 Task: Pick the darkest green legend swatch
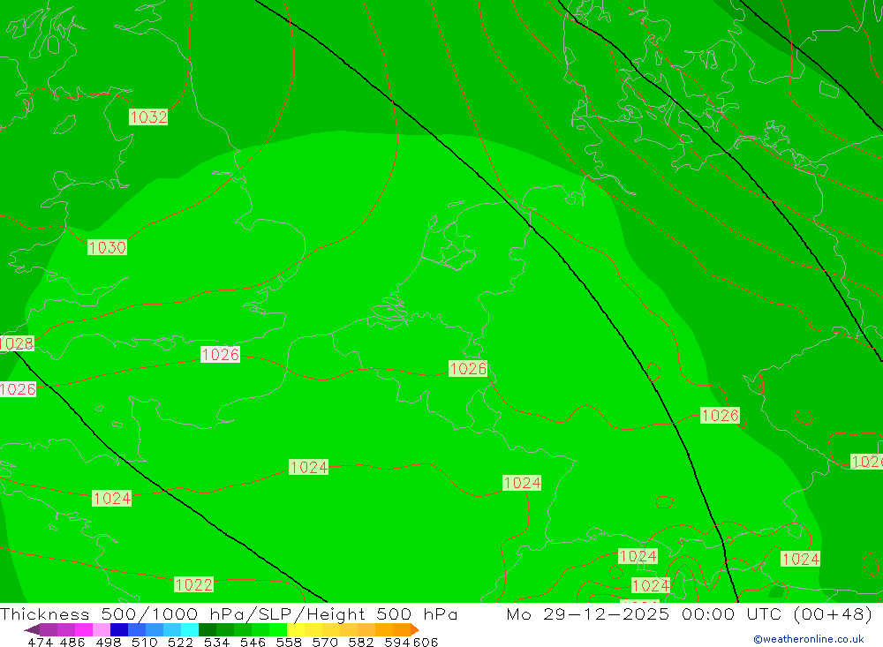click(208, 629)
